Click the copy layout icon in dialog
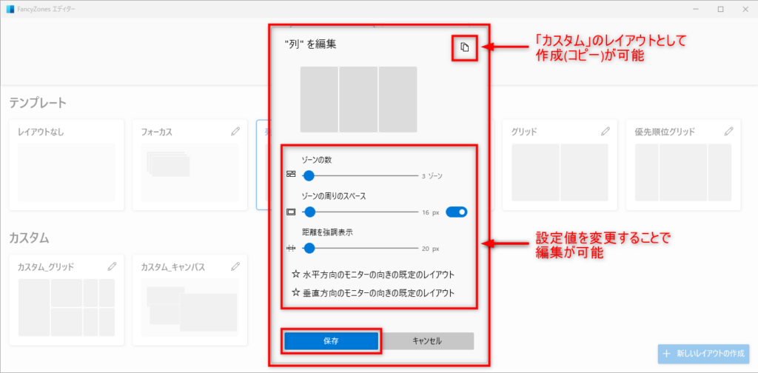Screen dimensions: 758x373 [464, 48]
